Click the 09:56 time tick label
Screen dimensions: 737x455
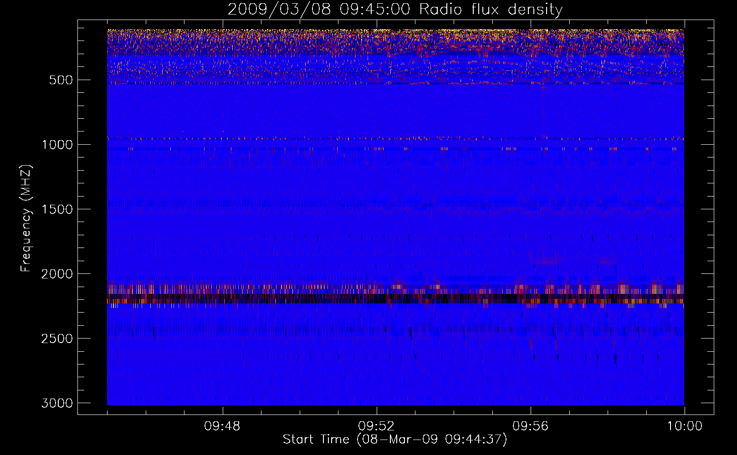530,426
